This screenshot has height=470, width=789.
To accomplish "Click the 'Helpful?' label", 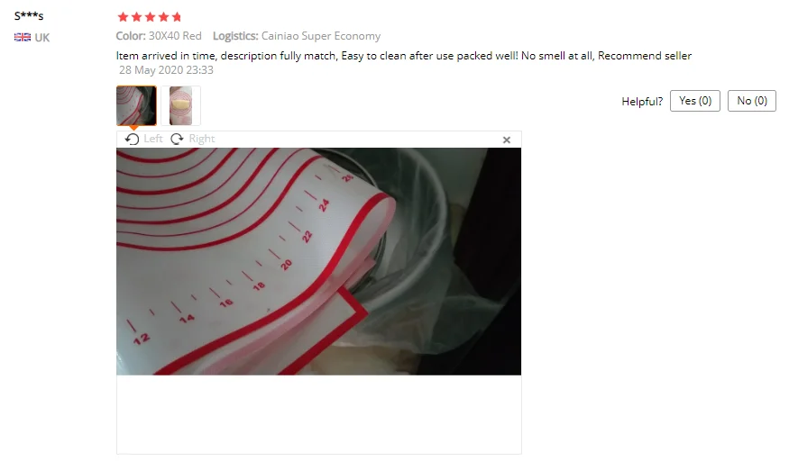I will click(x=642, y=102).
